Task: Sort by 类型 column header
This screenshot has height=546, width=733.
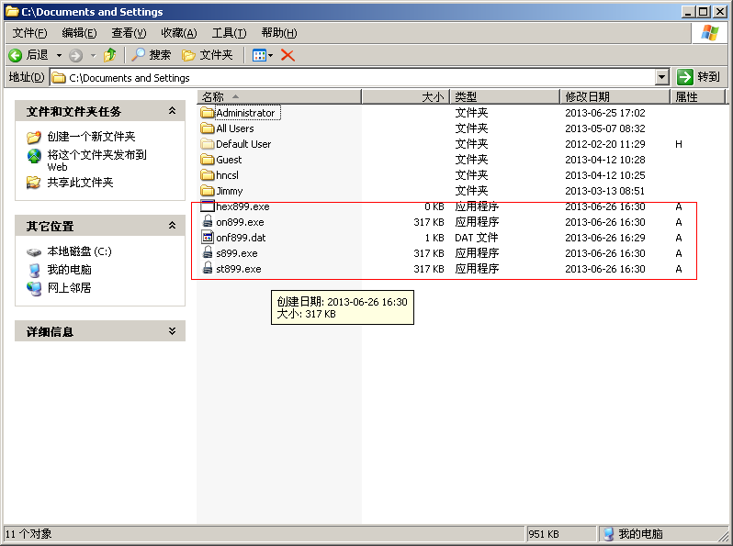Action: click(504, 96)
